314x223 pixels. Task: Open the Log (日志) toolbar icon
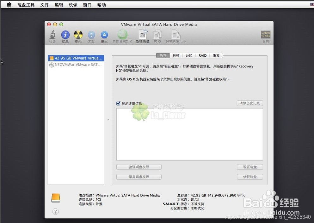tap(266, 35)
